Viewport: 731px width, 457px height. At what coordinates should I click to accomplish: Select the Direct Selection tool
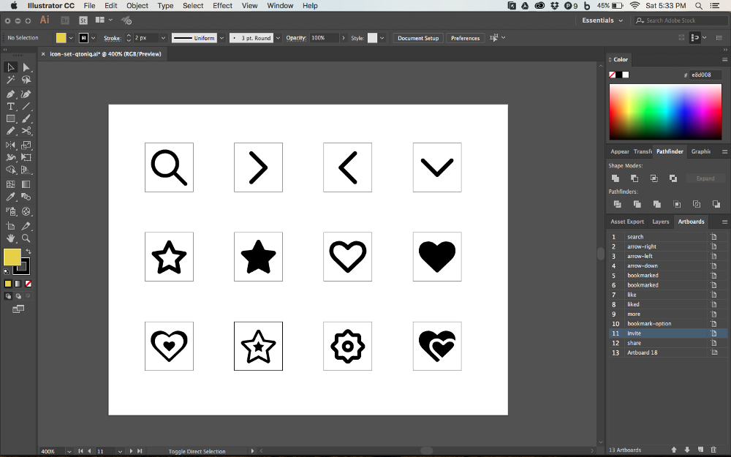pyautogui.click(x=26, y=67)
